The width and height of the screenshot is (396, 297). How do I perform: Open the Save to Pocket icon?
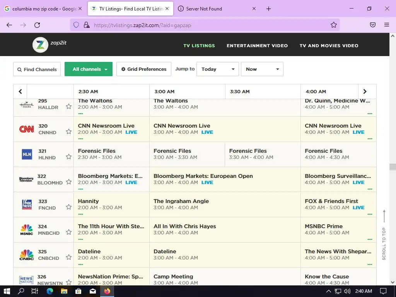(373, 25)
